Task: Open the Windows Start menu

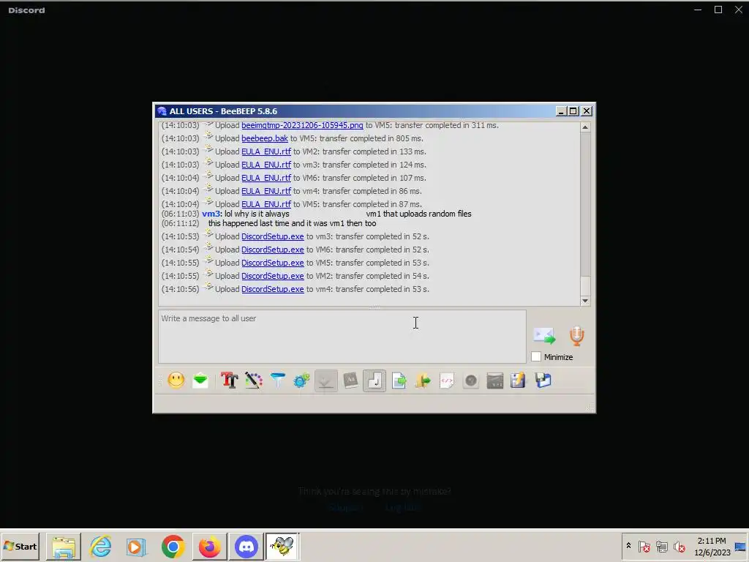Action: click(20, 546)
